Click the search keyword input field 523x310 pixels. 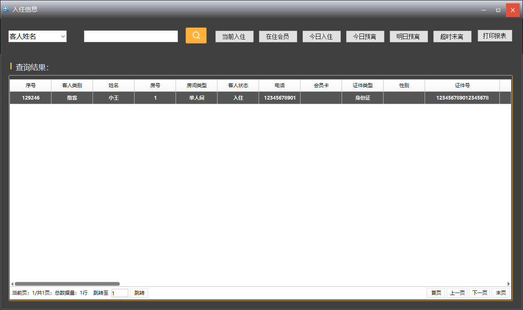(x=131, y=37)
